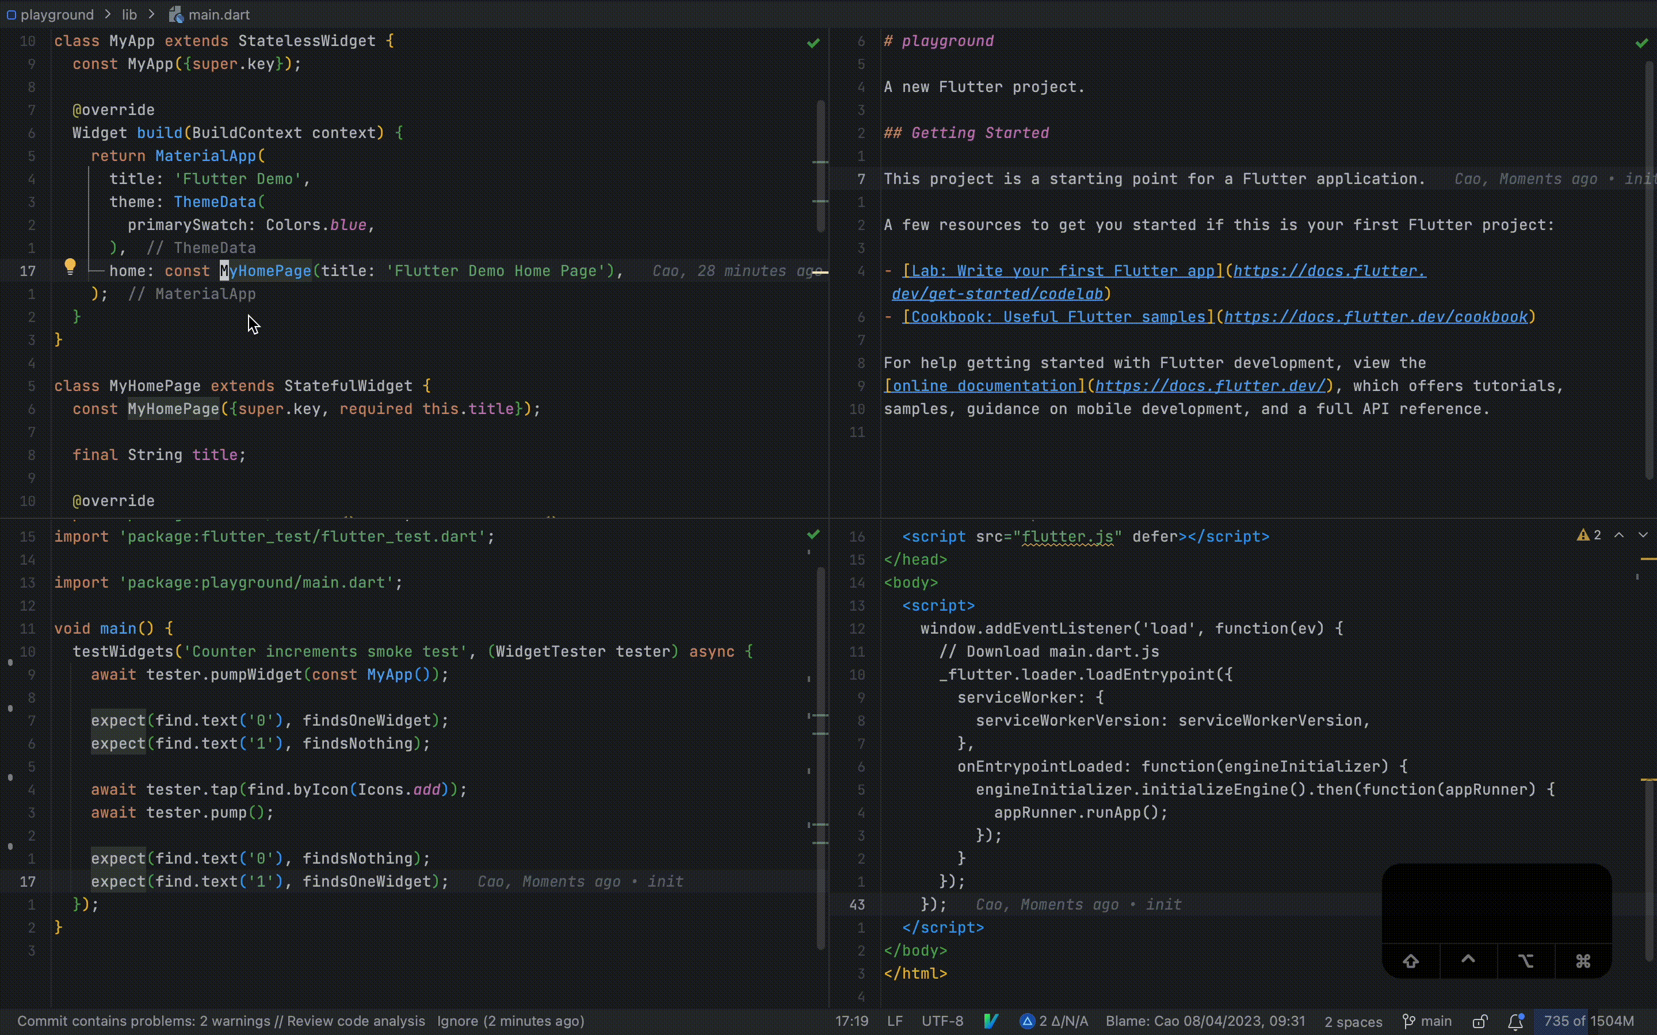Click the IdeaVim status bar icon
1657x1035 pixels.
[990, 1021]
